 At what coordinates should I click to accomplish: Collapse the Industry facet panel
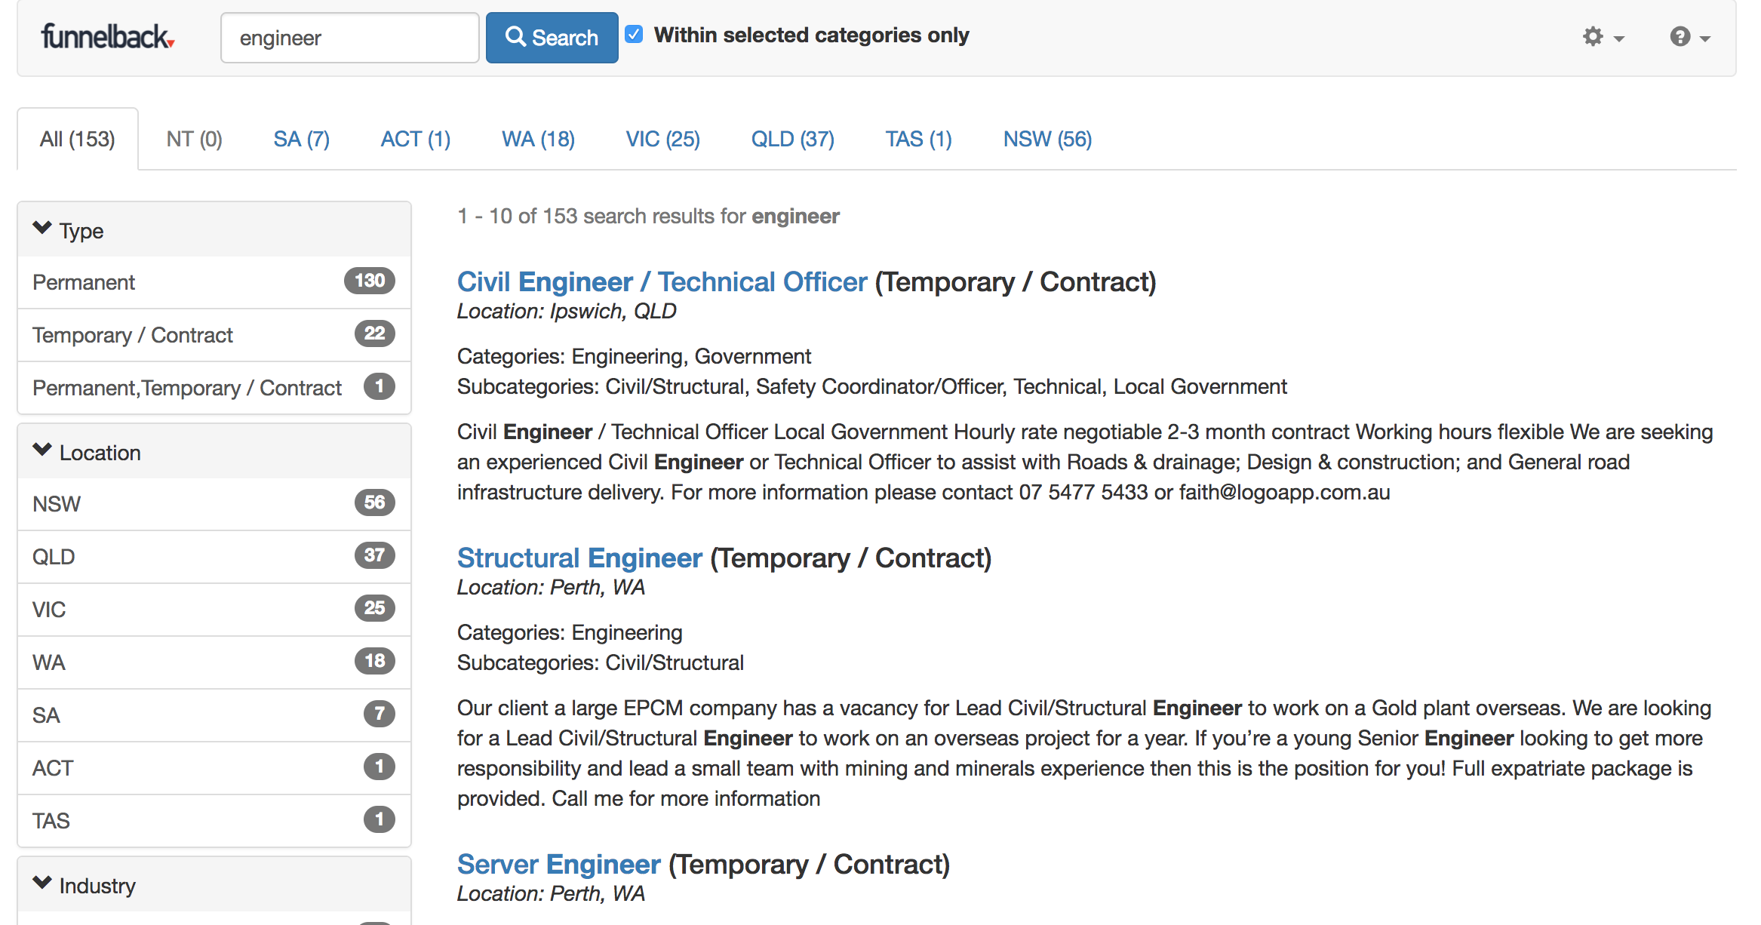tap(43, 884)
